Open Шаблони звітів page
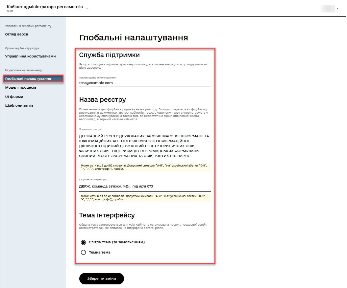 pyautogui.click(x=19, y=106)
